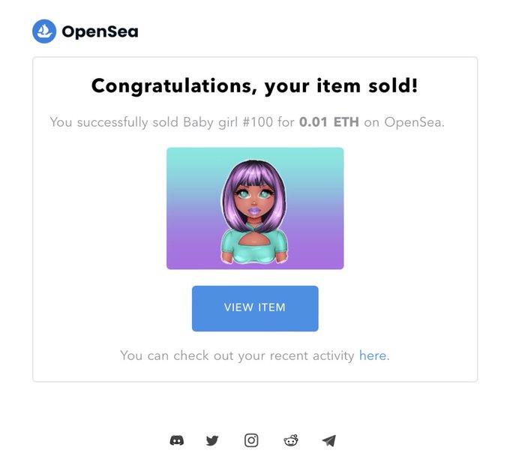This screenshot has height=468, width=510.
Task: Follow the 'here' recent activity link
Action: pyautogui.click(x=373, y=355)
